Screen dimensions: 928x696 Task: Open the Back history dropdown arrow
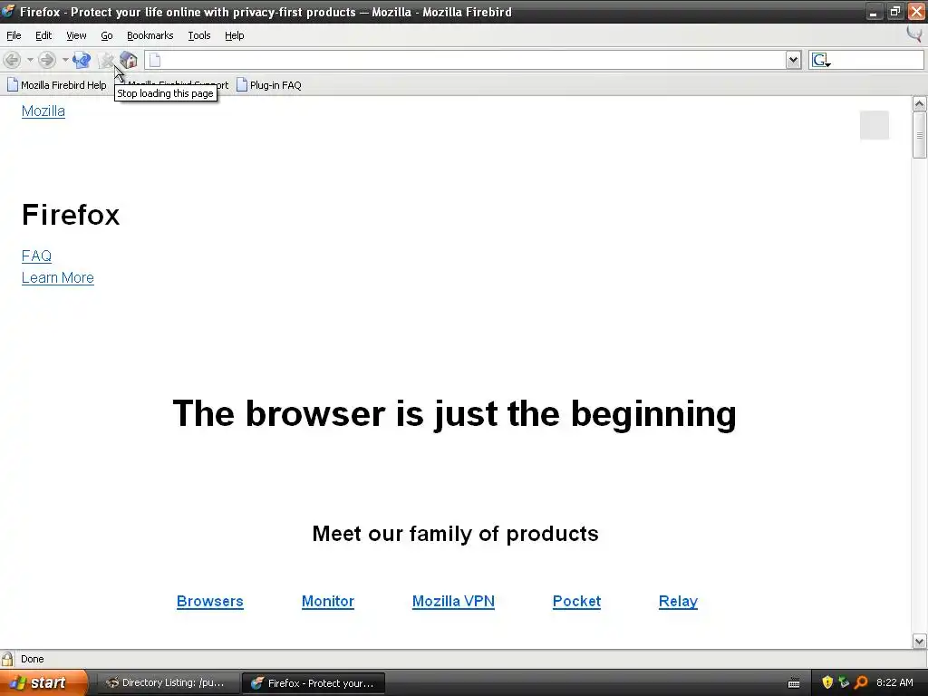[30, 60]
